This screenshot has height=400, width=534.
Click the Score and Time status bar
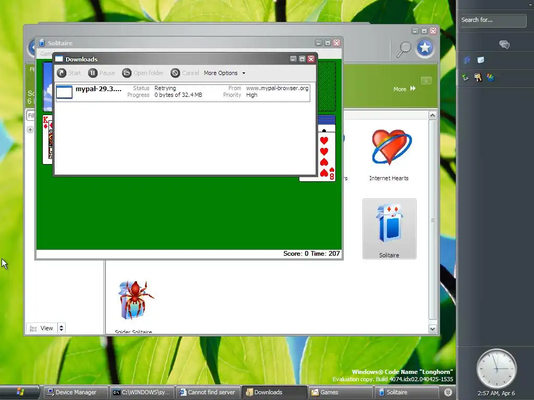coord(189,254)
